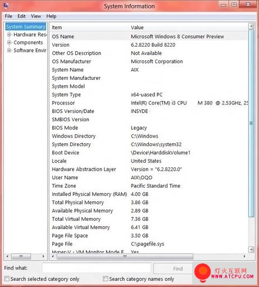This screenshot has height=287, width=259.
Task: Close the System Information window
Action: pyautogui.click(x=248, y=4)
